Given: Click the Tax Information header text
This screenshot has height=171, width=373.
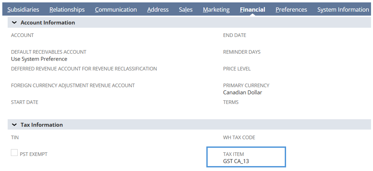Looking at the screenshot, I should point(42,125).
